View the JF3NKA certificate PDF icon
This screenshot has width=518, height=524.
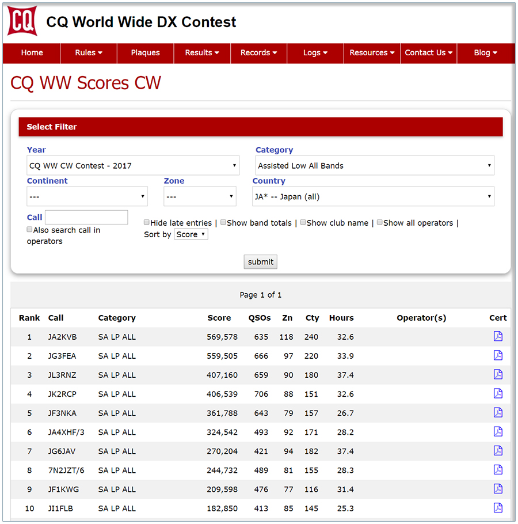pos(498,413)
